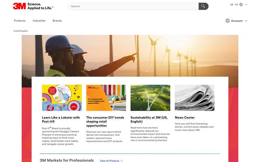260x162 pixels.
Task: Click the Post-it lobster thumbnail image
Action: tap(62, 98)
